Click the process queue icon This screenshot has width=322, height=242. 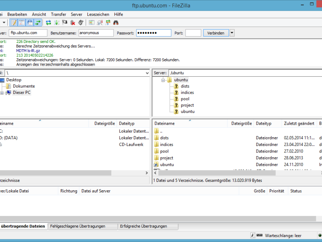point(57,23)
